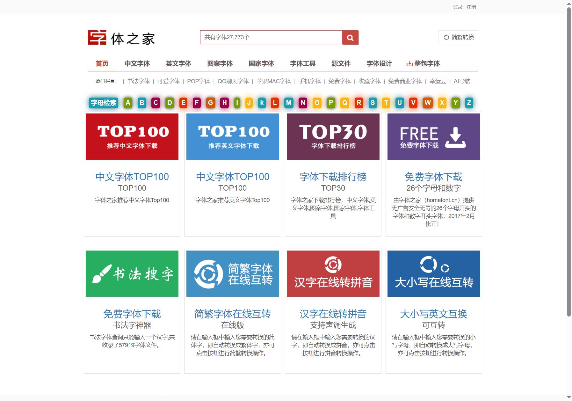Open the QQ聊天字体 hot category link

coord(233,81)
